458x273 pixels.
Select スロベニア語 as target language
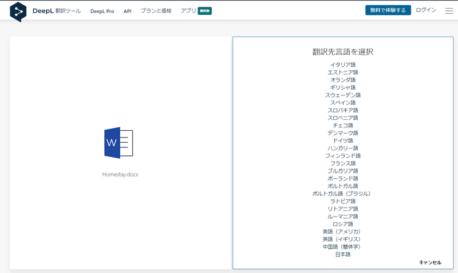[343, 118]
